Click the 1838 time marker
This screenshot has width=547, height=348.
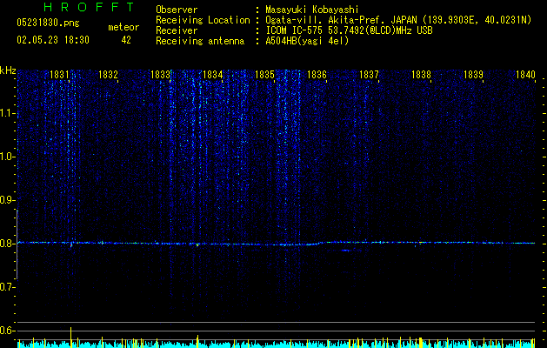coord(422,75)
